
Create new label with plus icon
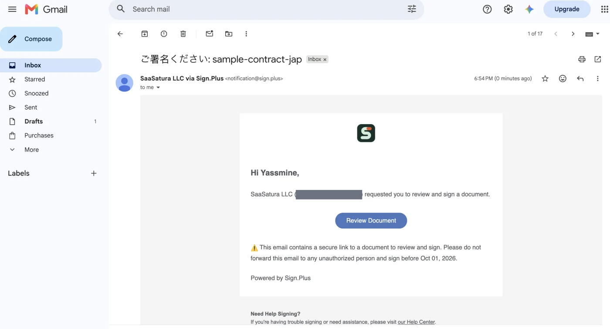click(x=94, y=173)
